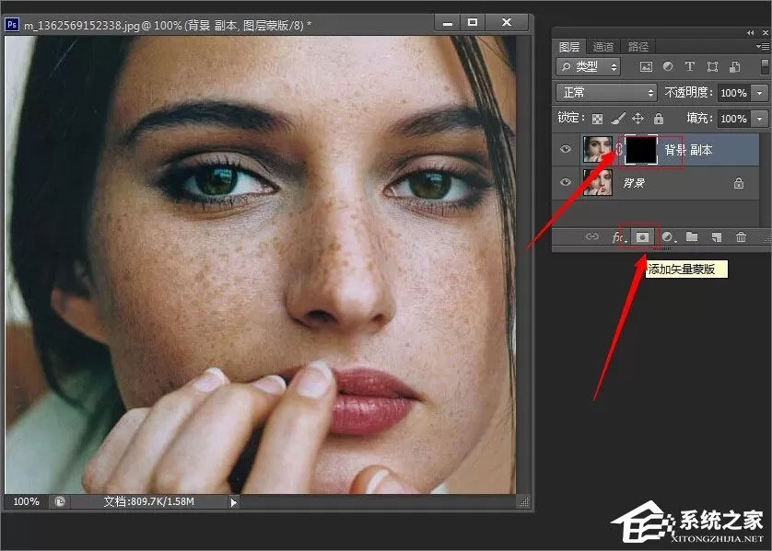This screenshot has height=551, width=772.
Task: Toggle the layer filtering on/off switch
Action: tap(765, 66)
